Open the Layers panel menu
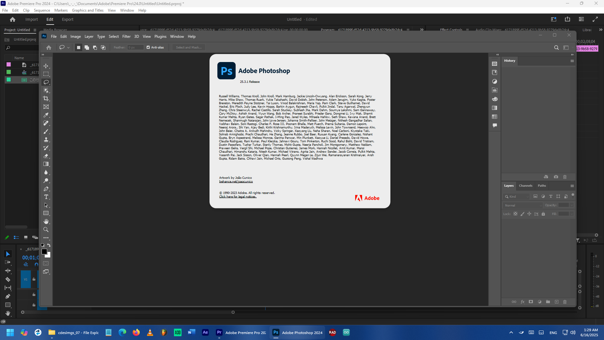 click(x=572, y=186)
